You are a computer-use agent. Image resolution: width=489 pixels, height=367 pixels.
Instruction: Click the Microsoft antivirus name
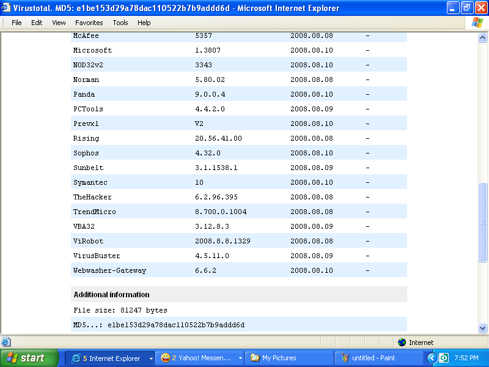tap(92, 50)
